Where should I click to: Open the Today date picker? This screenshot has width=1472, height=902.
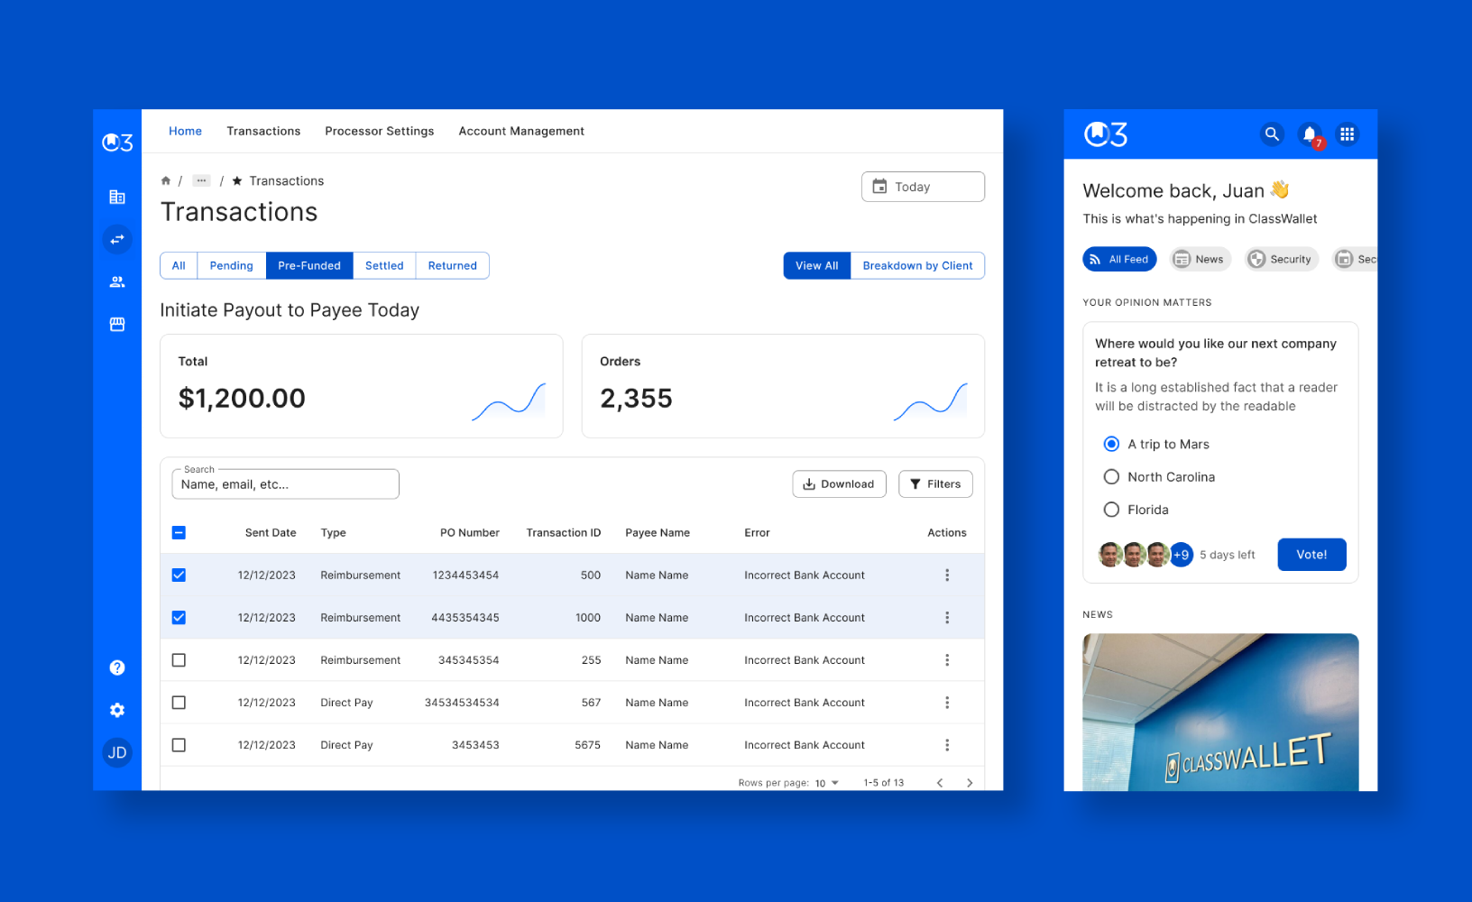click(x=923, y=186)
